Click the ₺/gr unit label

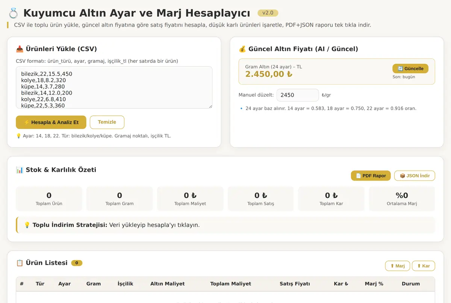tap(326, 95)
